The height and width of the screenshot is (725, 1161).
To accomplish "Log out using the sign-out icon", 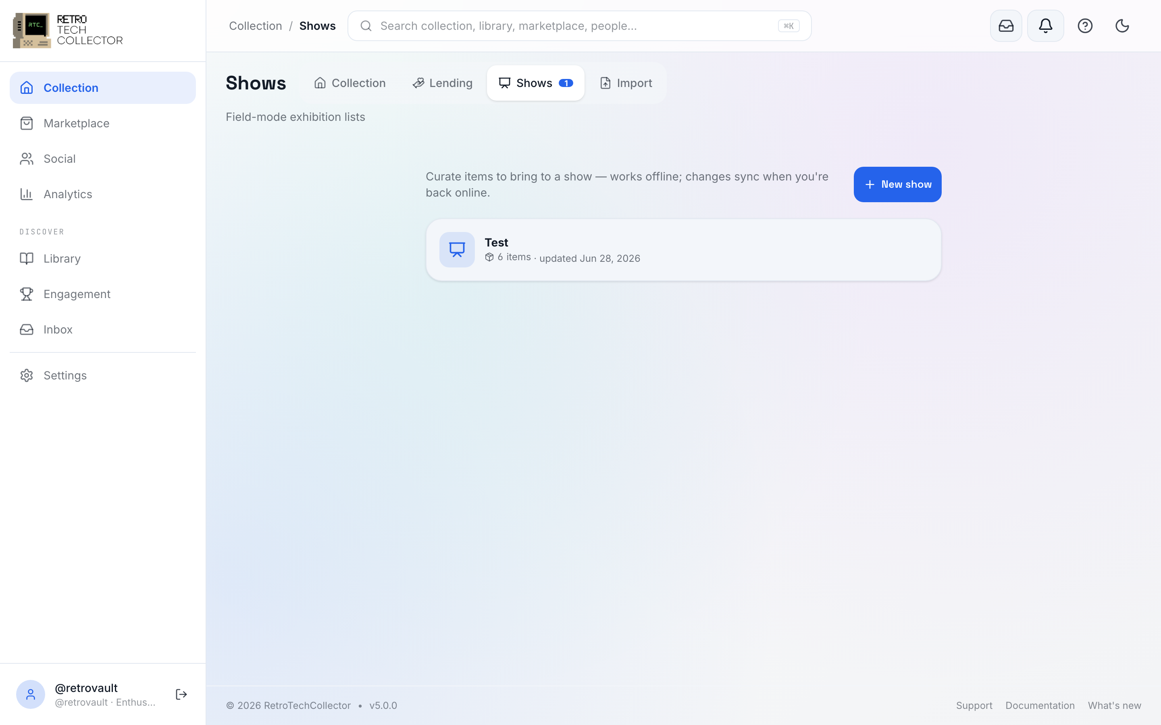I will [181, 694].
